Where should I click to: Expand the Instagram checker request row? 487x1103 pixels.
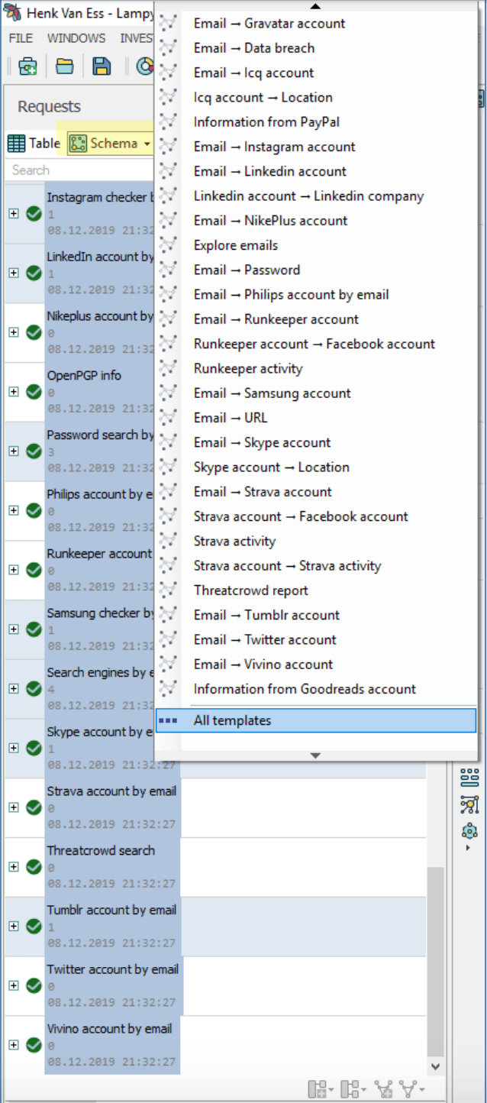coord(13,213)
